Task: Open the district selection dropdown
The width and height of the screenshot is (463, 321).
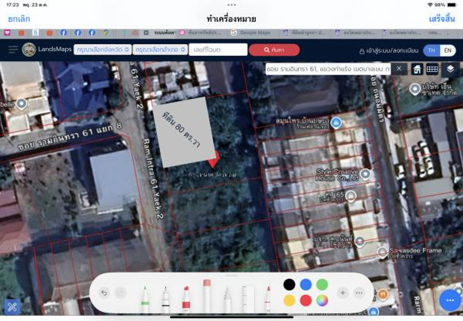Action: pyautogui.click(x=160, y=50)
